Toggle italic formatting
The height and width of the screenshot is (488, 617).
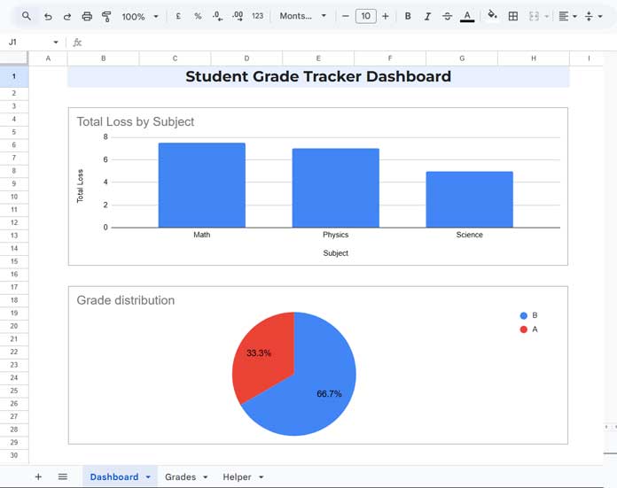(x=427, y=17)
